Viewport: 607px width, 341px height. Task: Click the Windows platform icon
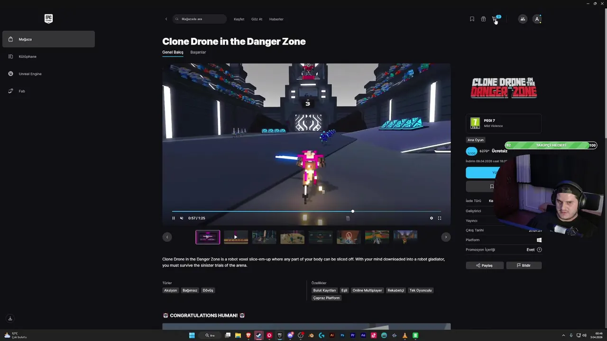pyautogui.click(x=539, y=240)
